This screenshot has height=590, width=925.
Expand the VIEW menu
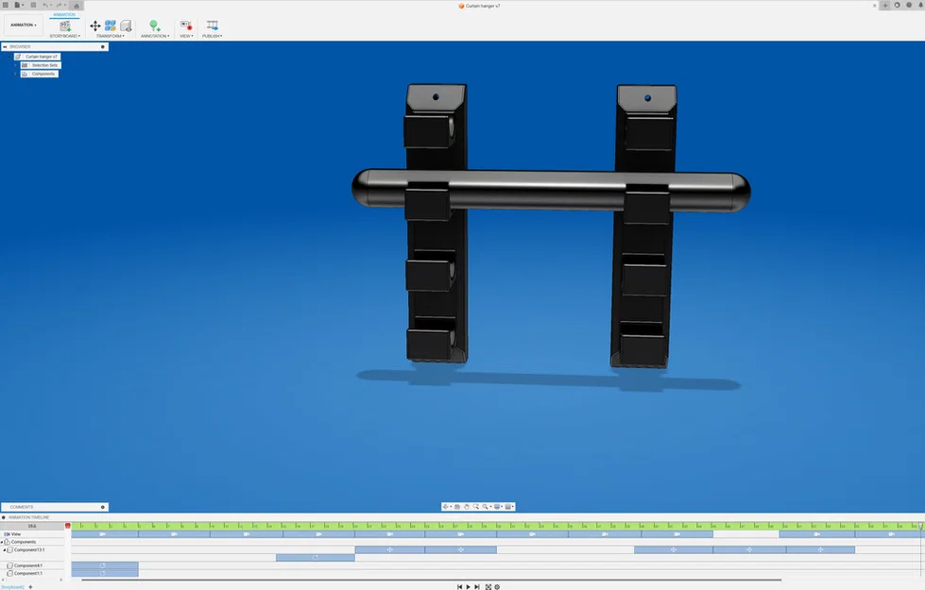pyautogui.click(x=186, y=36)
